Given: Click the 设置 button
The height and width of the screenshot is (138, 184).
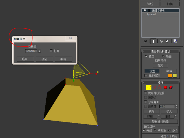Looking at the screenshot, I should tap(152, 71).
